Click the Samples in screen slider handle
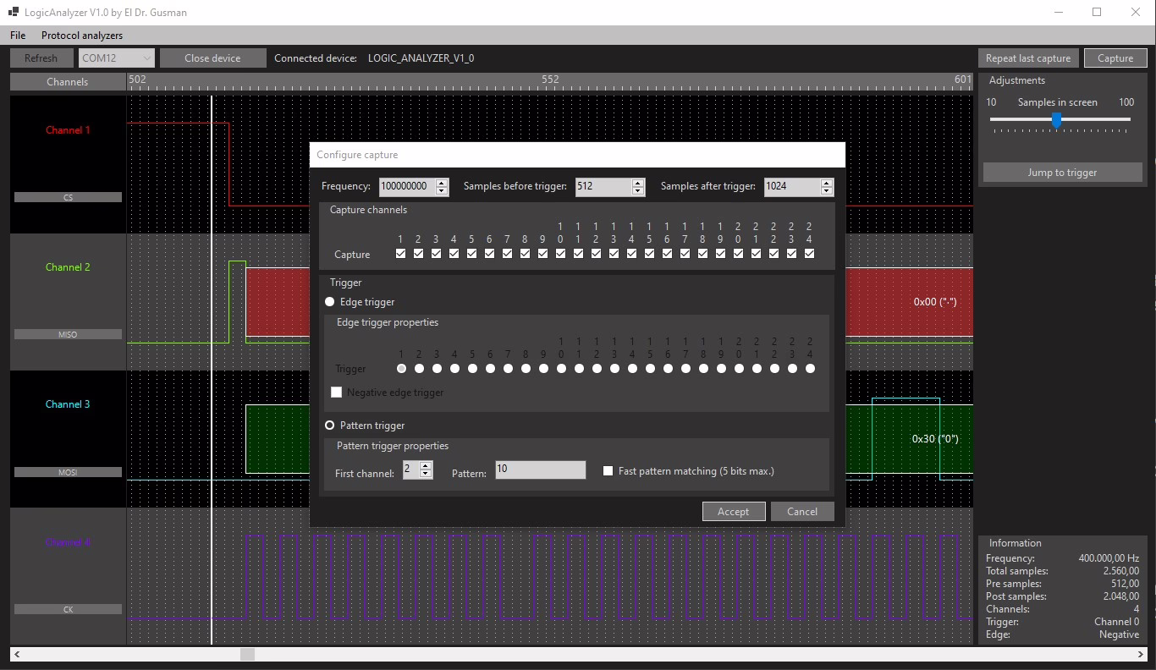1156x670 pixels. 1056,120
